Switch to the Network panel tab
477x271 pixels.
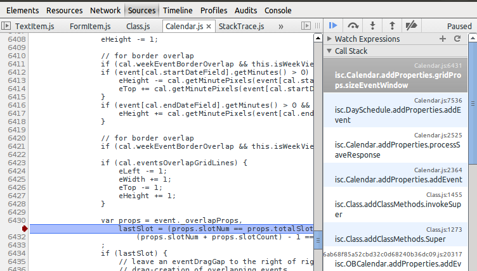(x=105, y=11)
